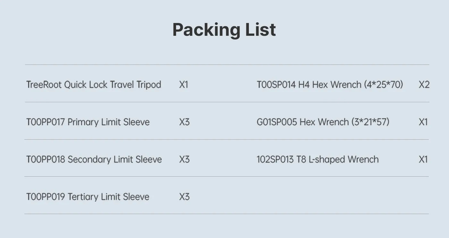Select the Tertiary Limit Sleeve label
The image size is (449, 238).
(x=108, y=197)
